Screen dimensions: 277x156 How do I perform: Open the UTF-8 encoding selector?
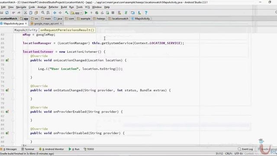[x=238, y=154]
